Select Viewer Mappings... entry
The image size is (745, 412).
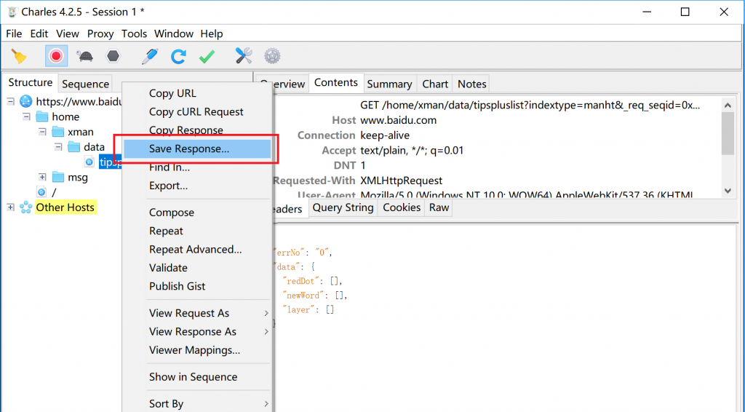pos(196,350)
